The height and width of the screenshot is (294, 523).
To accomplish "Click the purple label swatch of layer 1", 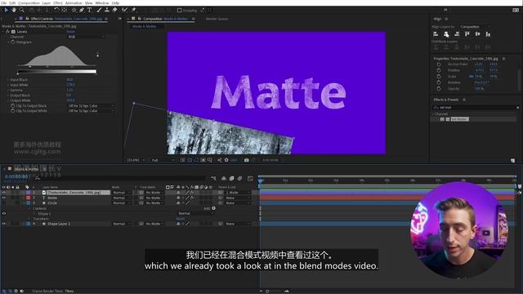I will pos(28,193).
